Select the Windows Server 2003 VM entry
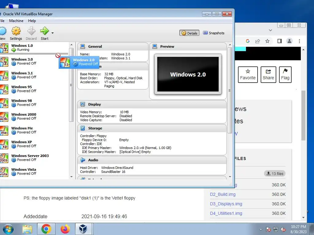Viewport: 314px width, 235px height. [34, 158]
